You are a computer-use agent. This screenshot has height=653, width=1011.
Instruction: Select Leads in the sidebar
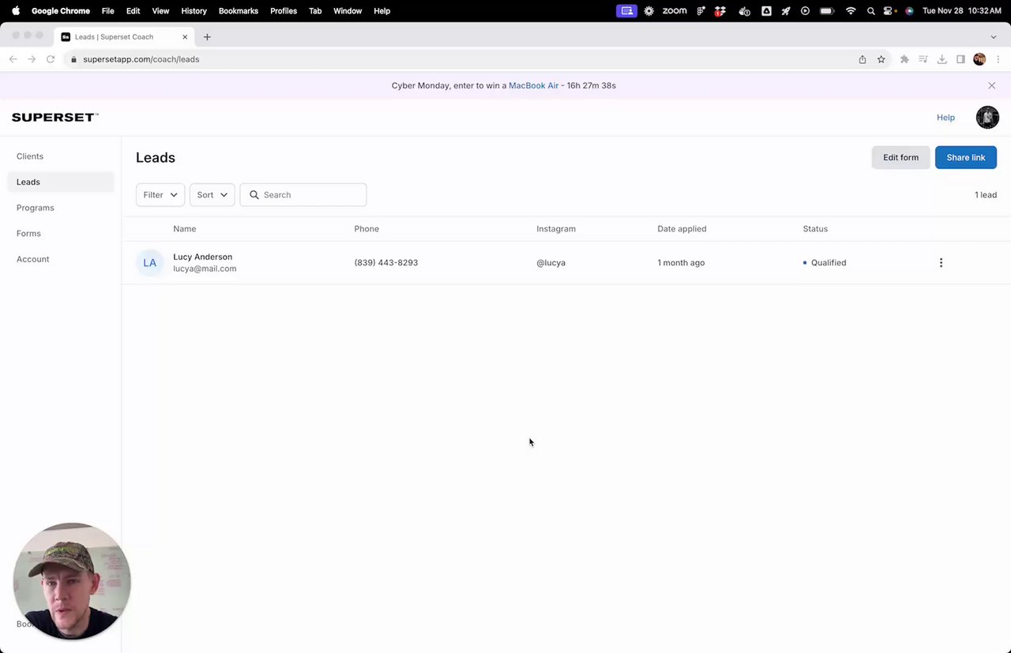tap(61, 182)
